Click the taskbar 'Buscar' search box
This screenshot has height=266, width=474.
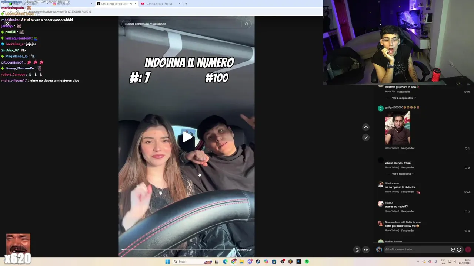(192, 262)
